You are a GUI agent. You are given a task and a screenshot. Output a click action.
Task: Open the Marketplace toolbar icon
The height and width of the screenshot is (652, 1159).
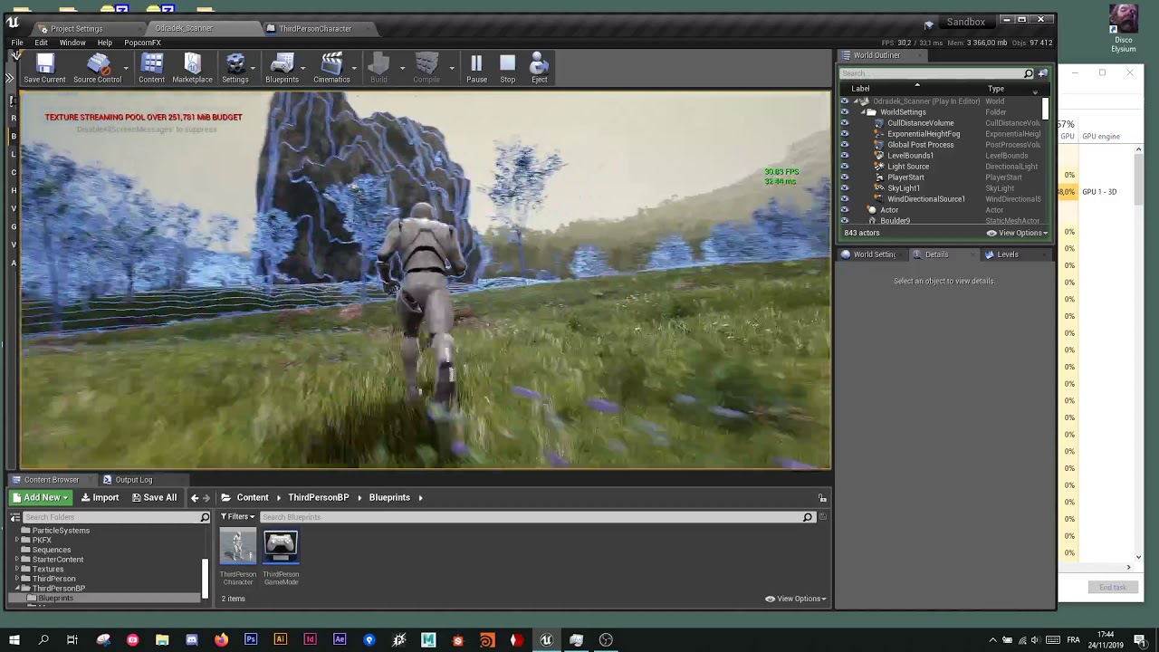coord(192,67)
